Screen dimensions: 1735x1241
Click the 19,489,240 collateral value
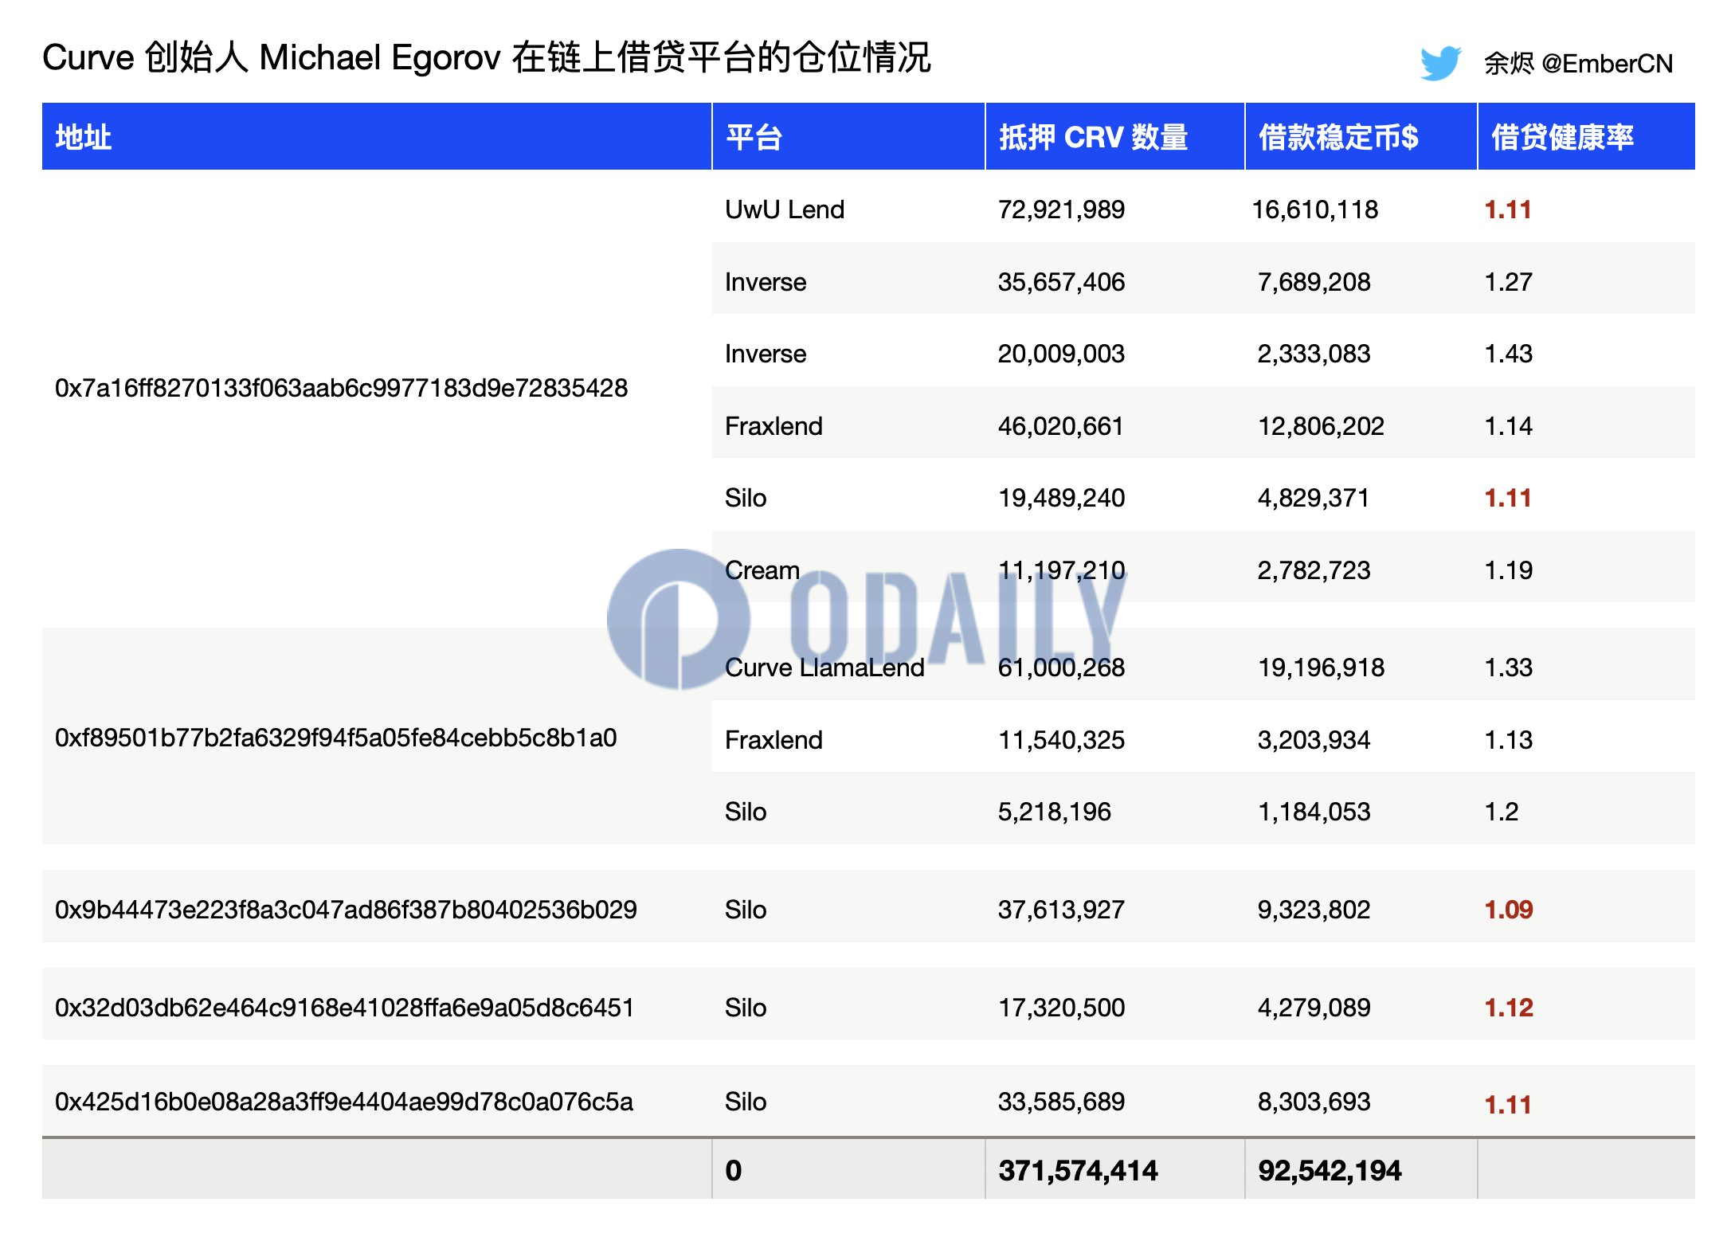tap(1061, 498)
